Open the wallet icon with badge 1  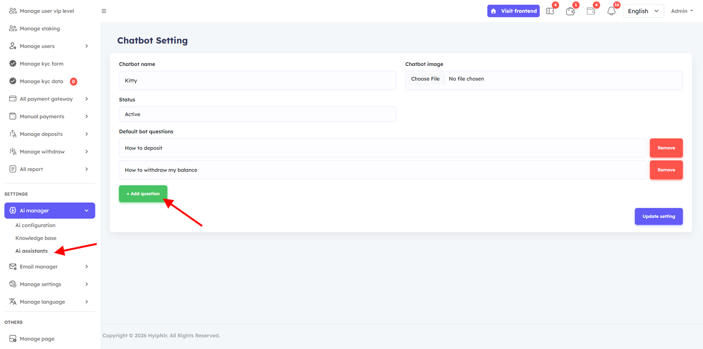(x=570, y=11)
